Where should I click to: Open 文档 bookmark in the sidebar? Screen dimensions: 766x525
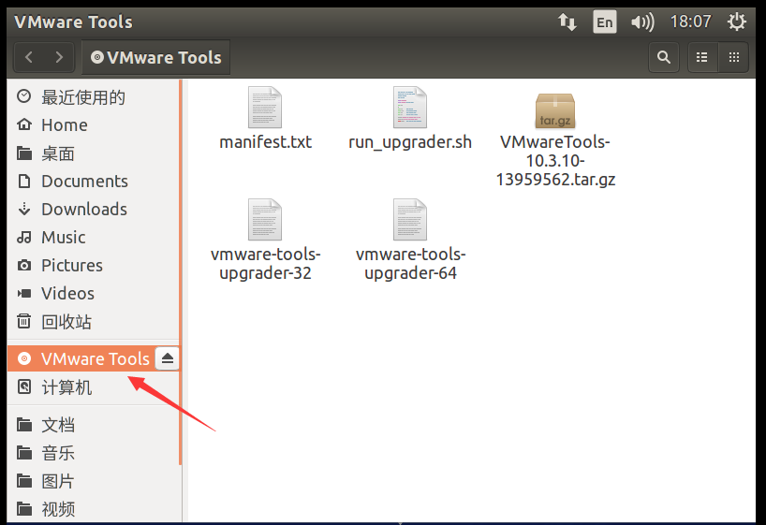94,424
